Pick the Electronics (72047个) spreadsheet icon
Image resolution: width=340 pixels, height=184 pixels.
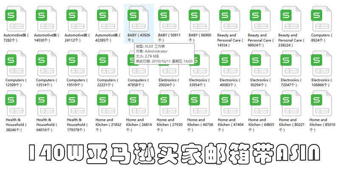point(291,63)
